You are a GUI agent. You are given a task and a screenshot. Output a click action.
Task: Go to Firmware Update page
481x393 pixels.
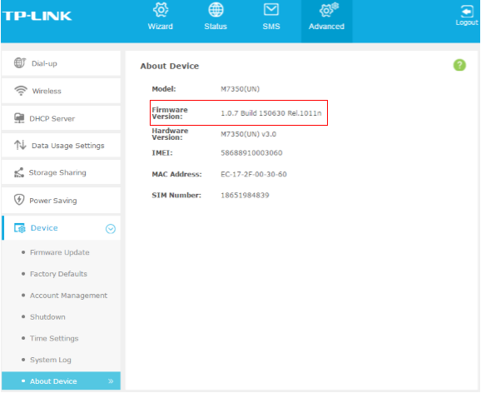coord(60,252)
